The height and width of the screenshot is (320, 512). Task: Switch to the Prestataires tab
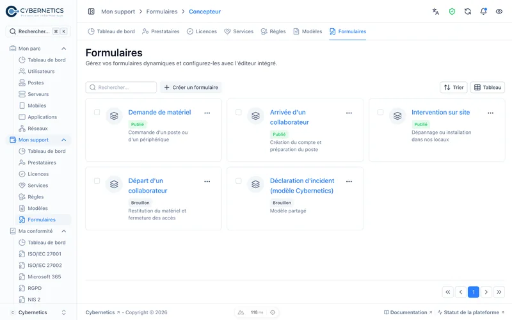tap(161, 31)
